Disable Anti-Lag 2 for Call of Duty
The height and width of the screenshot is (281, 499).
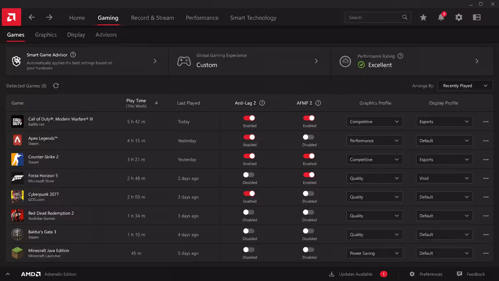coord(249,118)
